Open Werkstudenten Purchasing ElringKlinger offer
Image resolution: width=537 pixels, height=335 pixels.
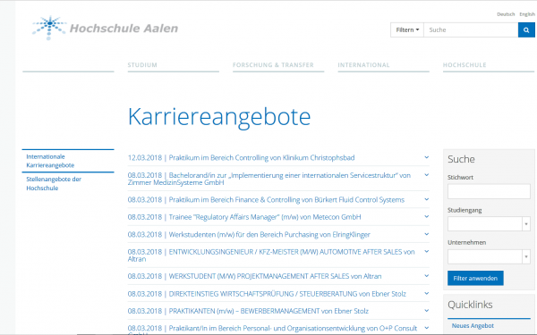[249, 234]
